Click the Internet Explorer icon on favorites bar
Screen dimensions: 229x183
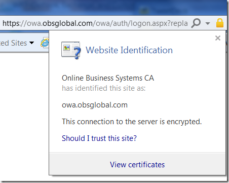(x=45, y=43)
